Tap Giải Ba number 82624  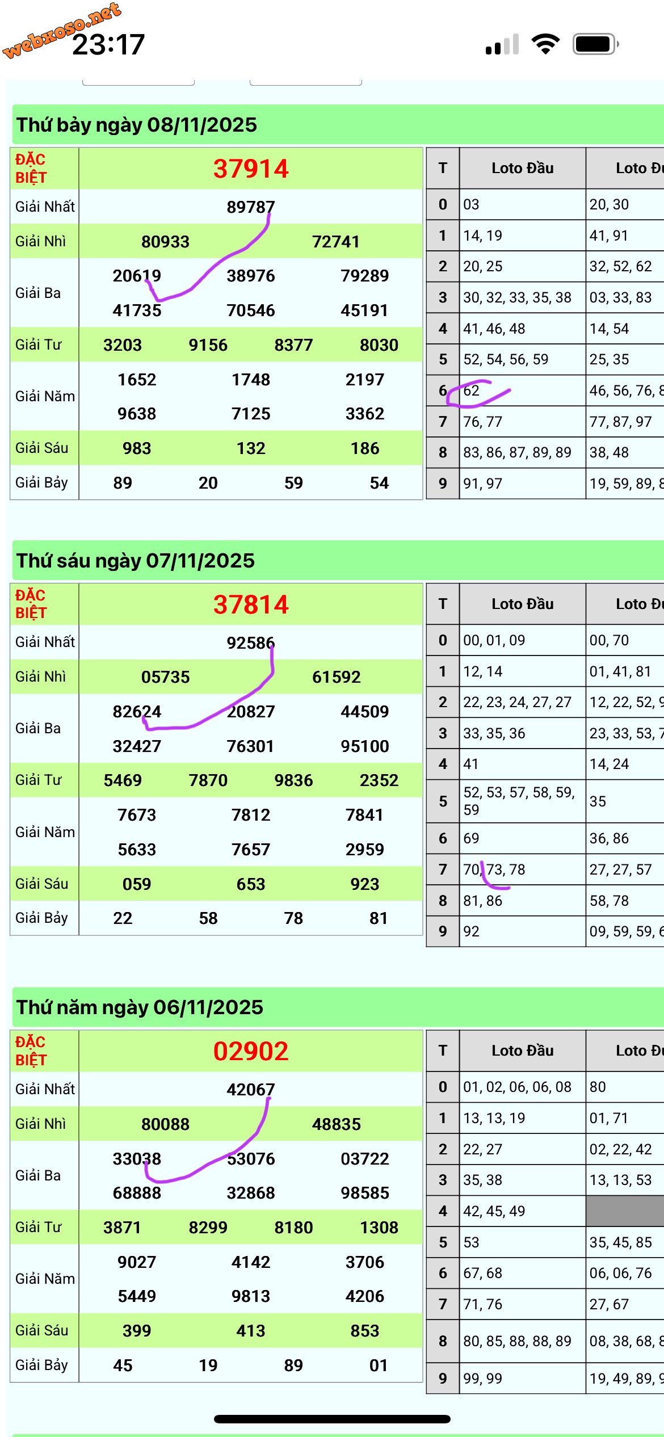(x=137, y=712)
